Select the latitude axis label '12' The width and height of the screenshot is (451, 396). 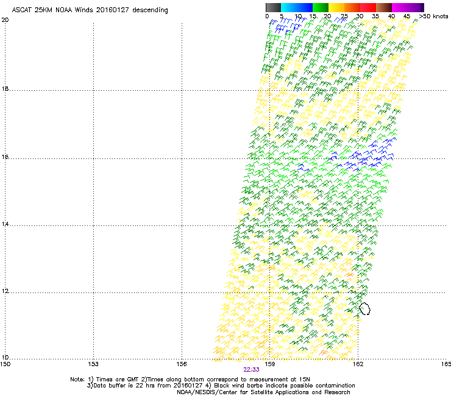coord(5,291)
